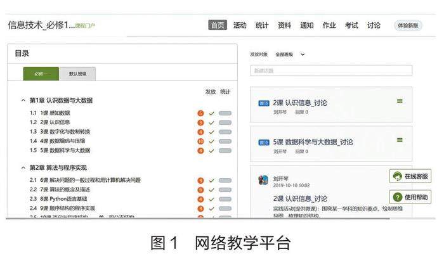
Task: Click the 置顶 tag on 2课 认识信息_讨论
Action: click(x=264, y=103)
